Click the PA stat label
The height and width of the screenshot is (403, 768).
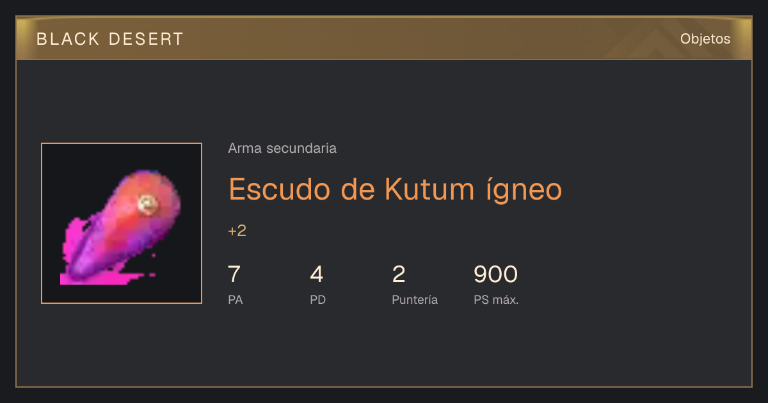click(x=235, y=300)
